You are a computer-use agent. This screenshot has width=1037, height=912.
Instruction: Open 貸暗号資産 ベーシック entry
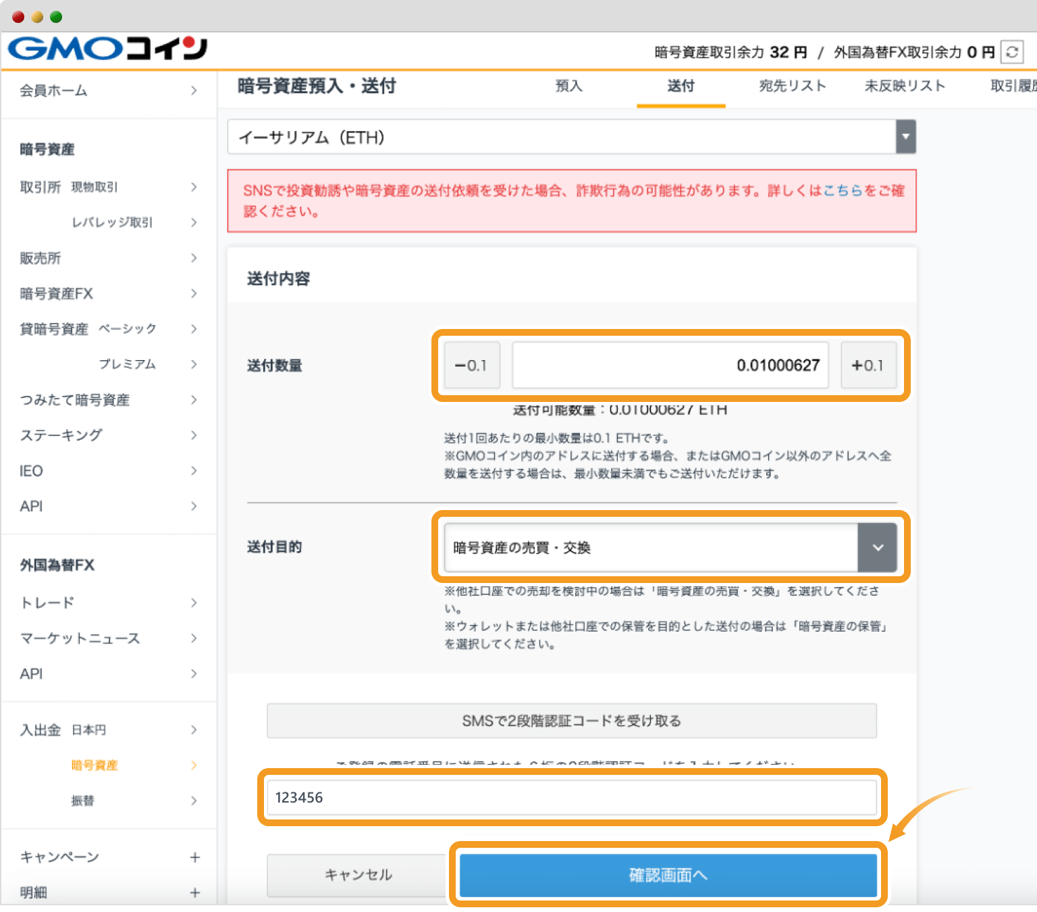[109, 329]
